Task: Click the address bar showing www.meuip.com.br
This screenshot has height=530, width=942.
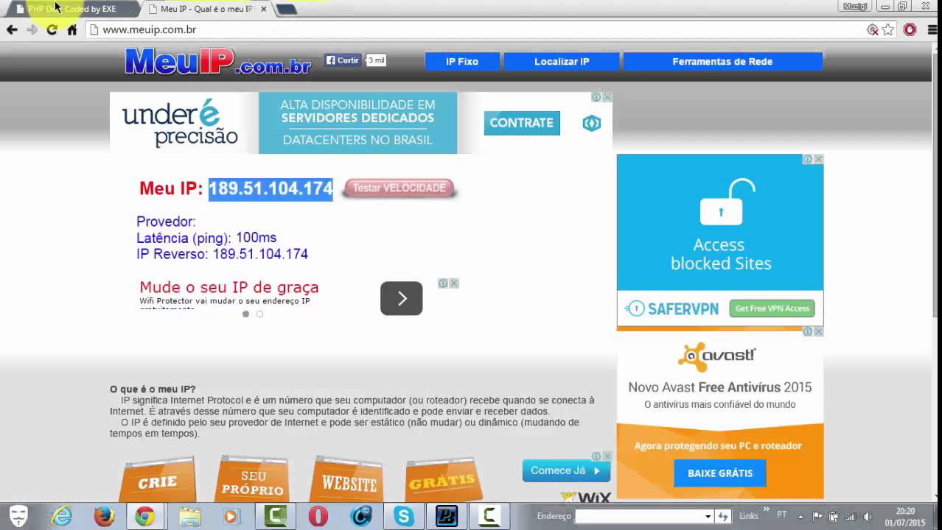Action: 472,29
